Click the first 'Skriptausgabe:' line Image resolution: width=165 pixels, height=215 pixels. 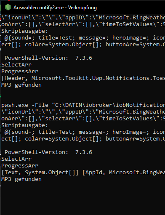tap(25, 31)
